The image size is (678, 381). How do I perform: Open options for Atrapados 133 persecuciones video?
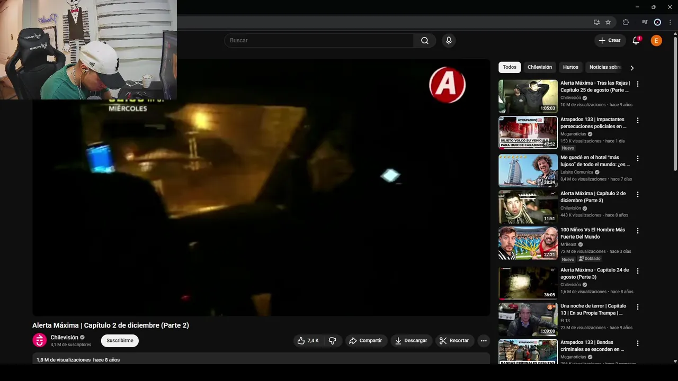pyautogui.click(x=637, y=121)
